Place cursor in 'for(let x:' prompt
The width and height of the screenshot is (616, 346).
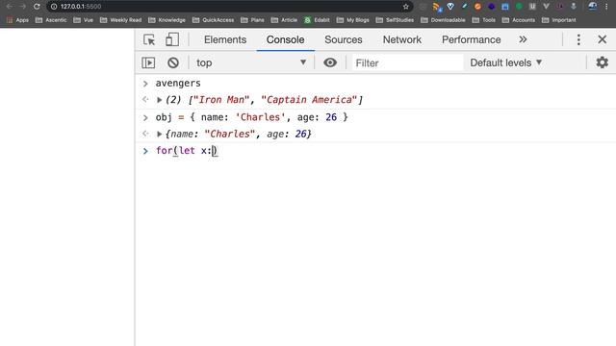(187, 151)
